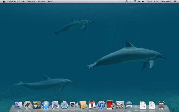Image resolution: width=179 pixels, height=112 pixels.
Task: Launch the App Store from Dock
Action: 46,105
